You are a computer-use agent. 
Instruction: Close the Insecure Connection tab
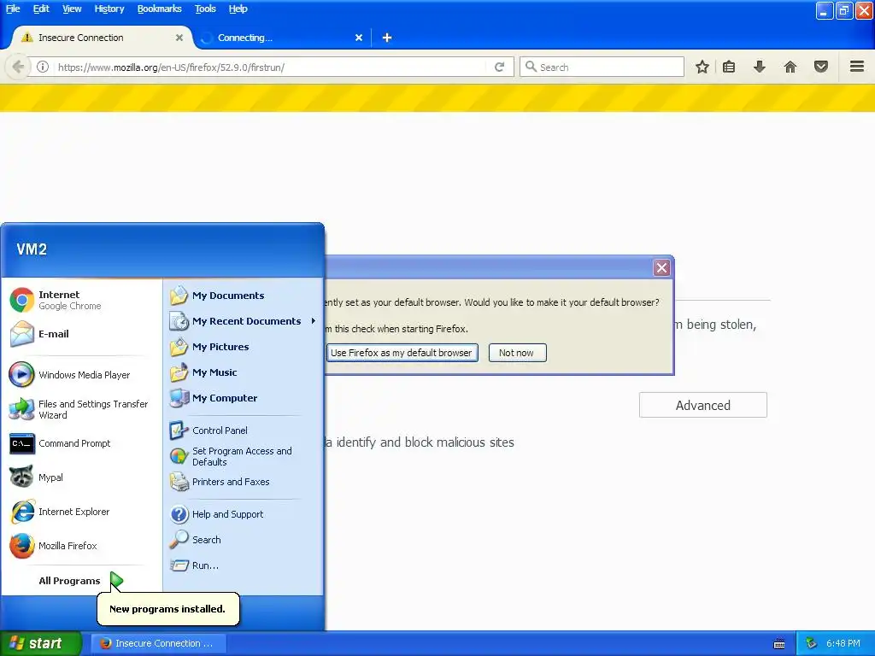[x=179, y=38]
